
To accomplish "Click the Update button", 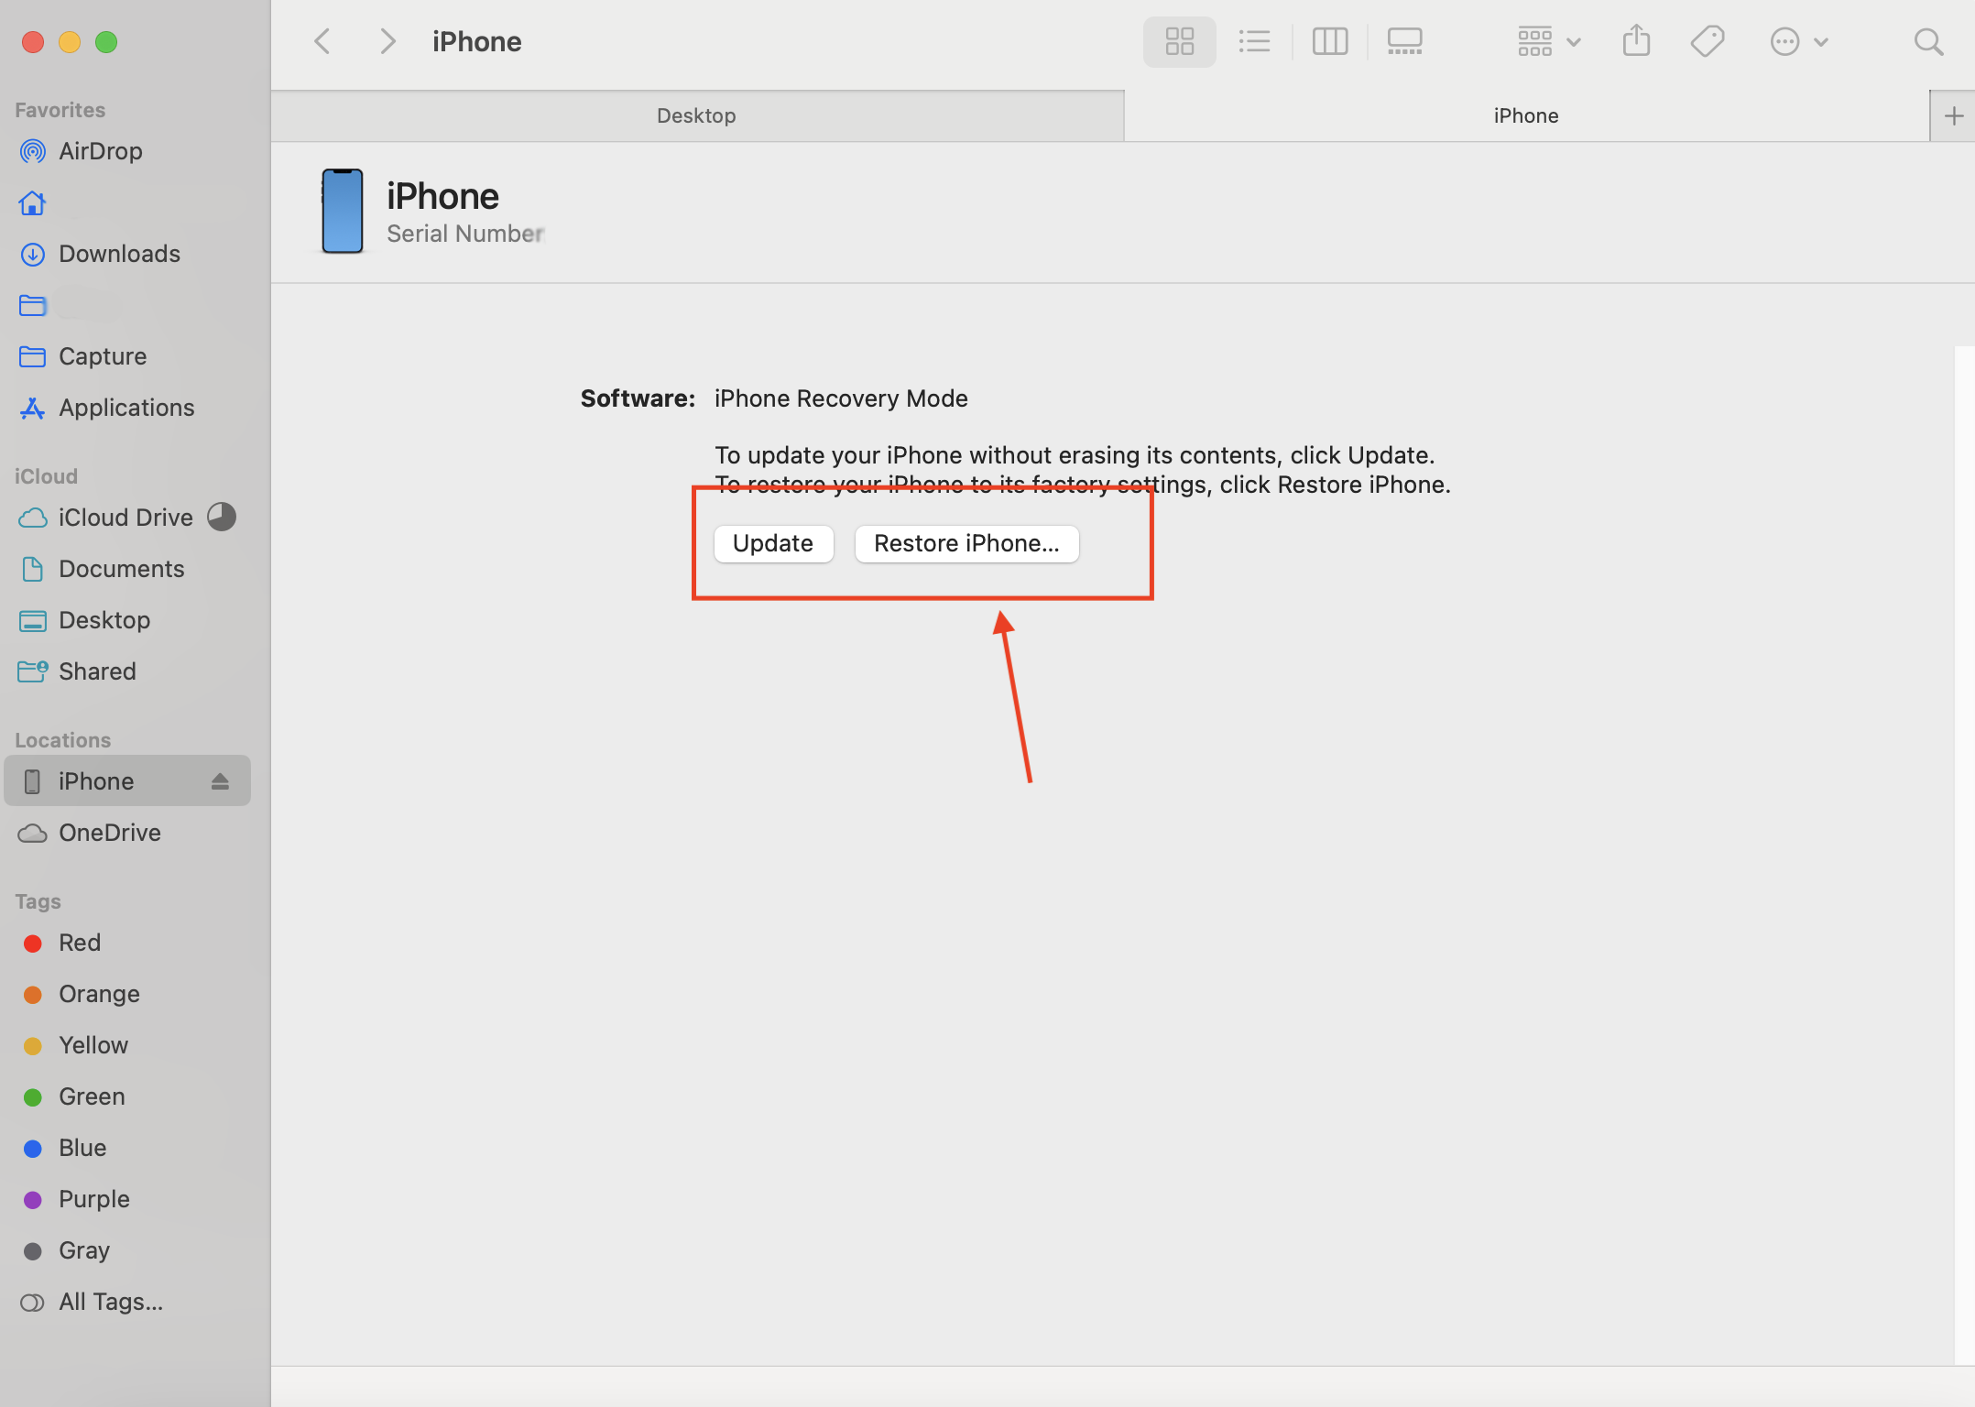I will pos(773,543).
